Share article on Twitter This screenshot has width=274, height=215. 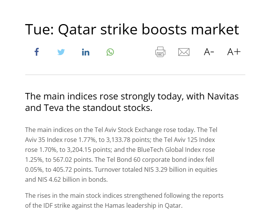tap(61, 52)
